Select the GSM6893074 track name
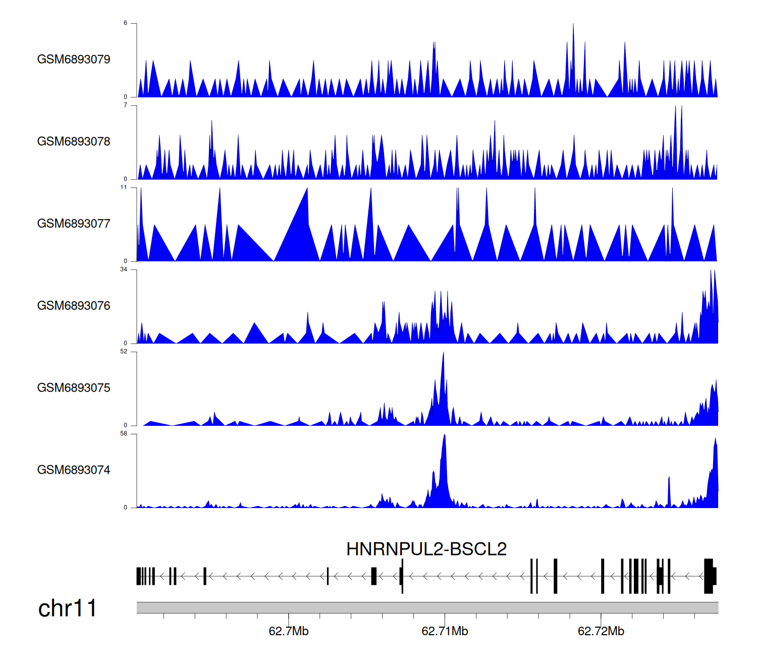Screen dimensions: 757x666 [x=74, y=470]
